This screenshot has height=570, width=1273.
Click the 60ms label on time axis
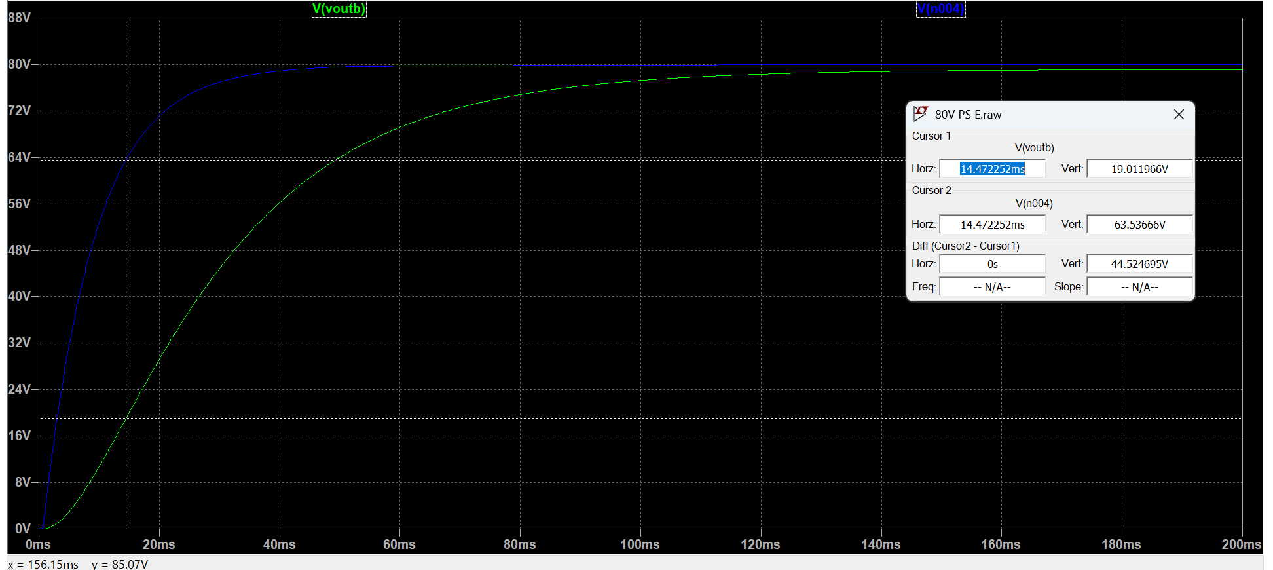pyautogui.click(x=399, y=544)
